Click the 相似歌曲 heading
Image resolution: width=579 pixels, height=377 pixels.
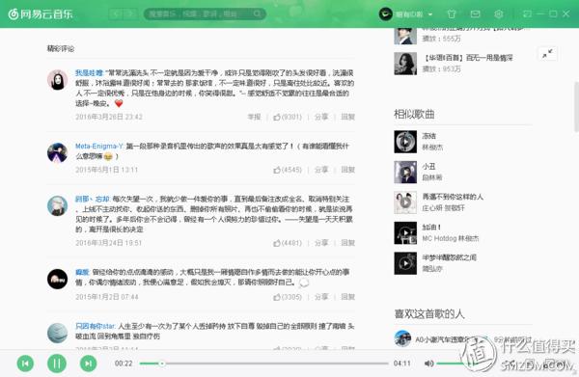pyautogui.click(x=414, y=115)
